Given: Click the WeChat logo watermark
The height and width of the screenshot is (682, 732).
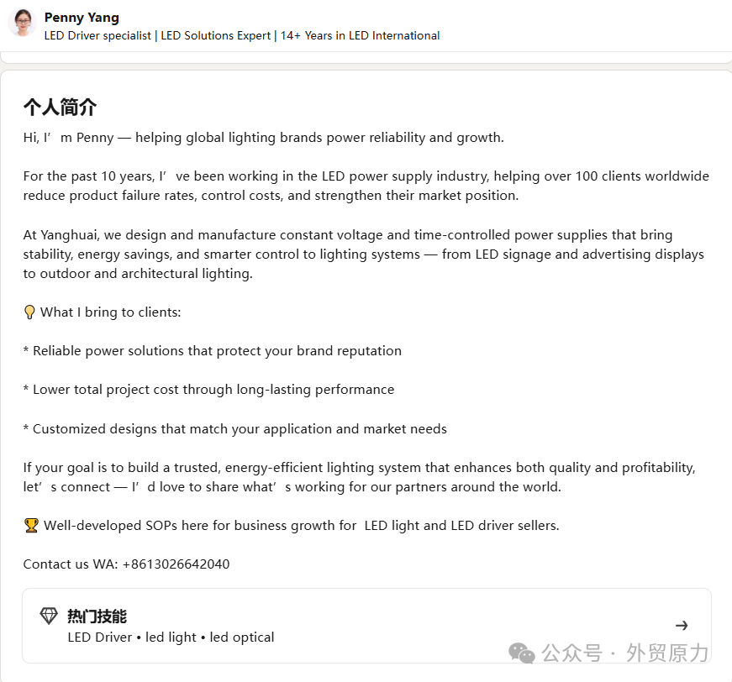Looking at the screenshot, I should (x=521, y=653).
